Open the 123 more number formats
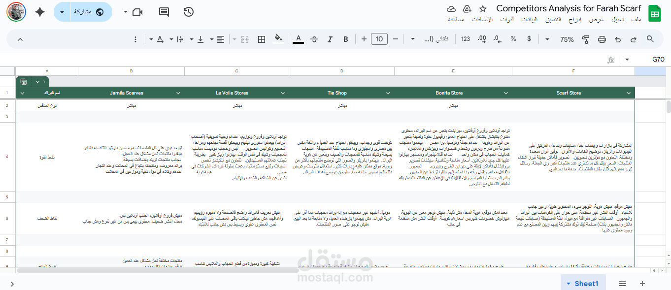The width and height of the screenshot is (671, 290). pyautogui.click(x=466, y=39)
